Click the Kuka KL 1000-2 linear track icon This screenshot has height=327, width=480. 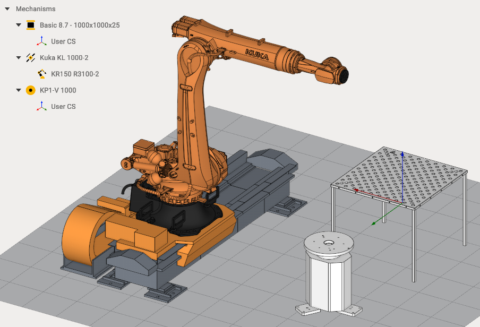(x=31, y=57)
